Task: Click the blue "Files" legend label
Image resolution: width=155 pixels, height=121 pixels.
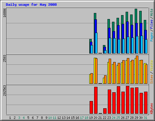Action: [152, 24]
